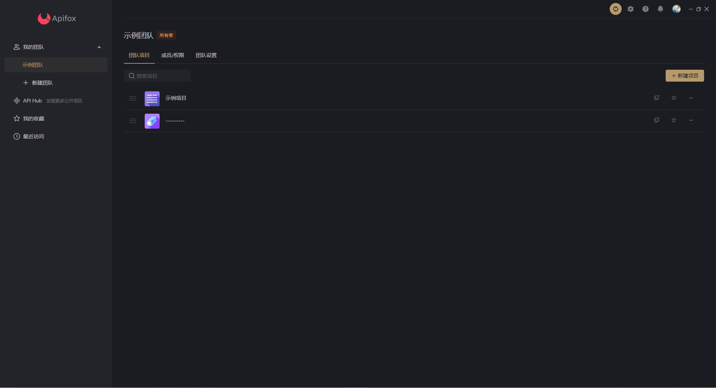
Task: Open the more options menu of 示例项目
Action: click(691, 98)
